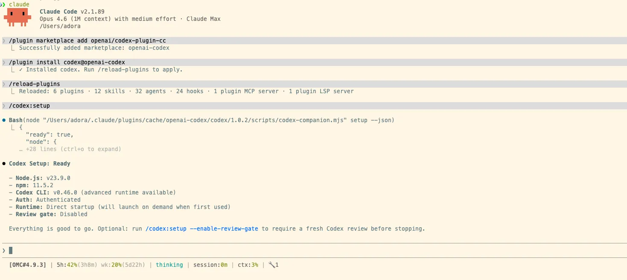
Task: Click the Codex Setup Ready bullet icon
Action: [x=4, y=163]
